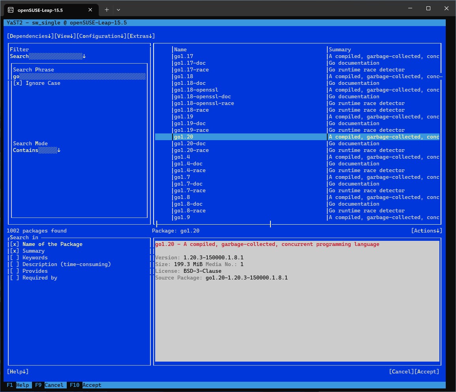The height and width of the screenshot is (392, 456).
Task: Select the go1.7-doc package row
Action: coord(297,184)
